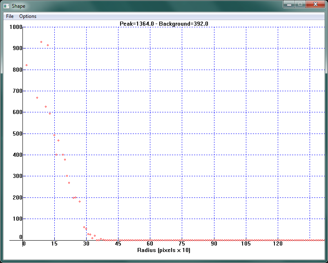This screenshot has height=263, width=328.
Task: Click the "Radius (pixels × 10)" axis label
Action: [164, 250]
